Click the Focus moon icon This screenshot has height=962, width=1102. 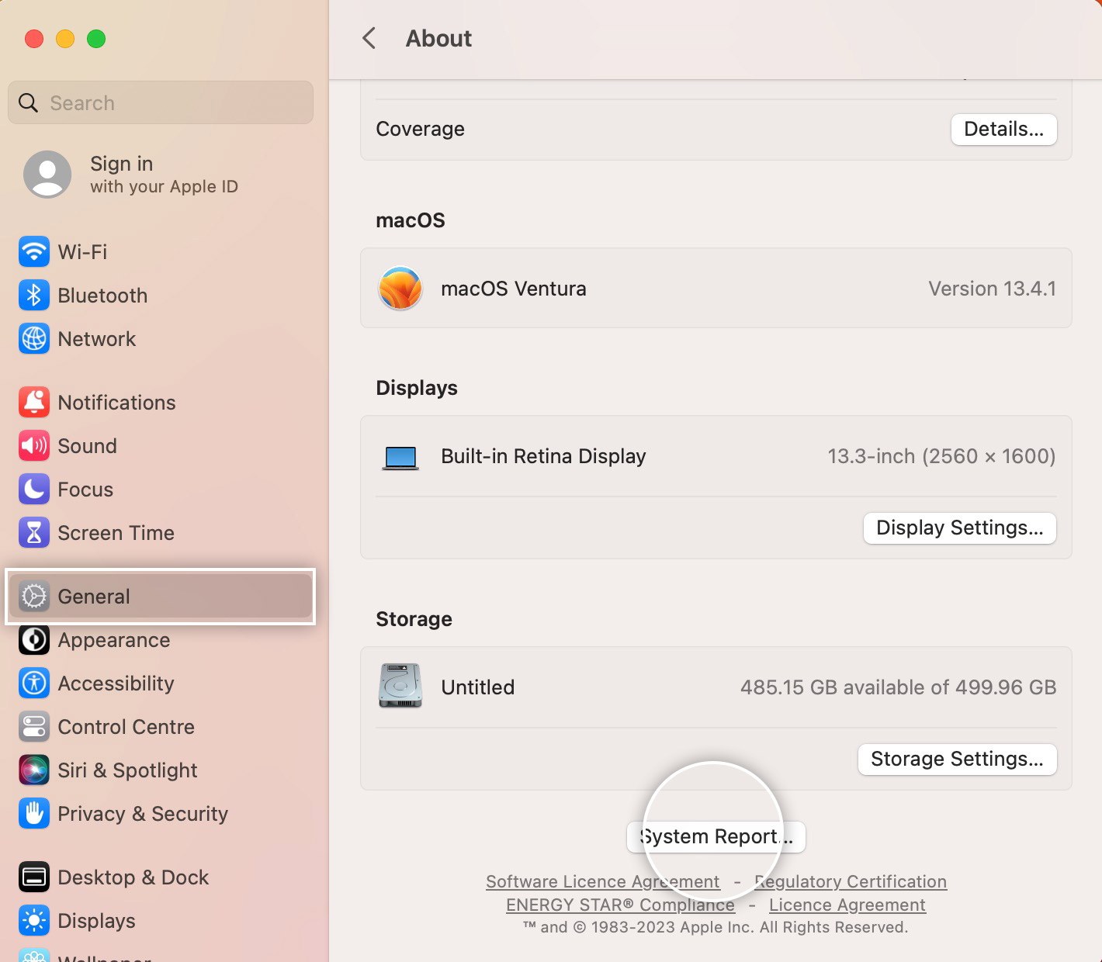[34, 489]
